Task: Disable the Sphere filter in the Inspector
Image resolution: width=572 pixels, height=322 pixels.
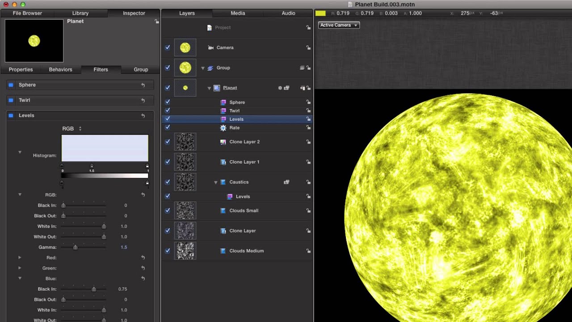Action: (11, 85)
